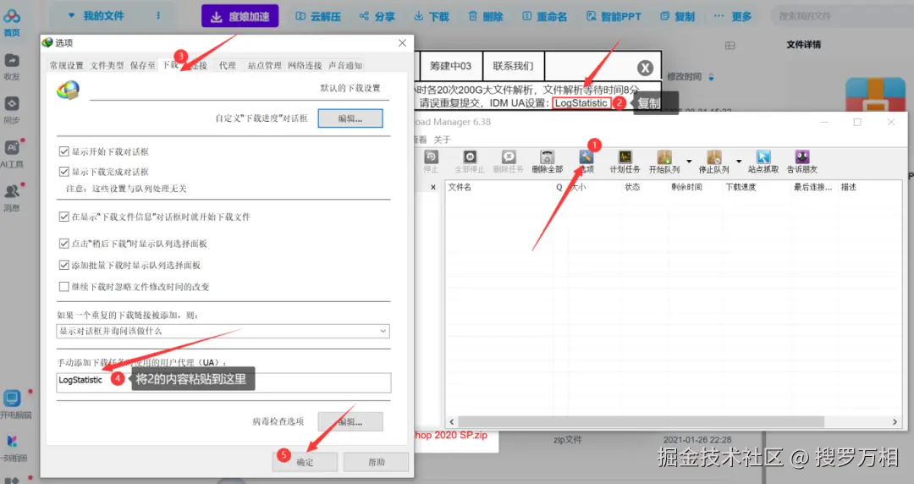
Task: Toggle start downloading when showing file info checkbox
Action: [64, 217]
